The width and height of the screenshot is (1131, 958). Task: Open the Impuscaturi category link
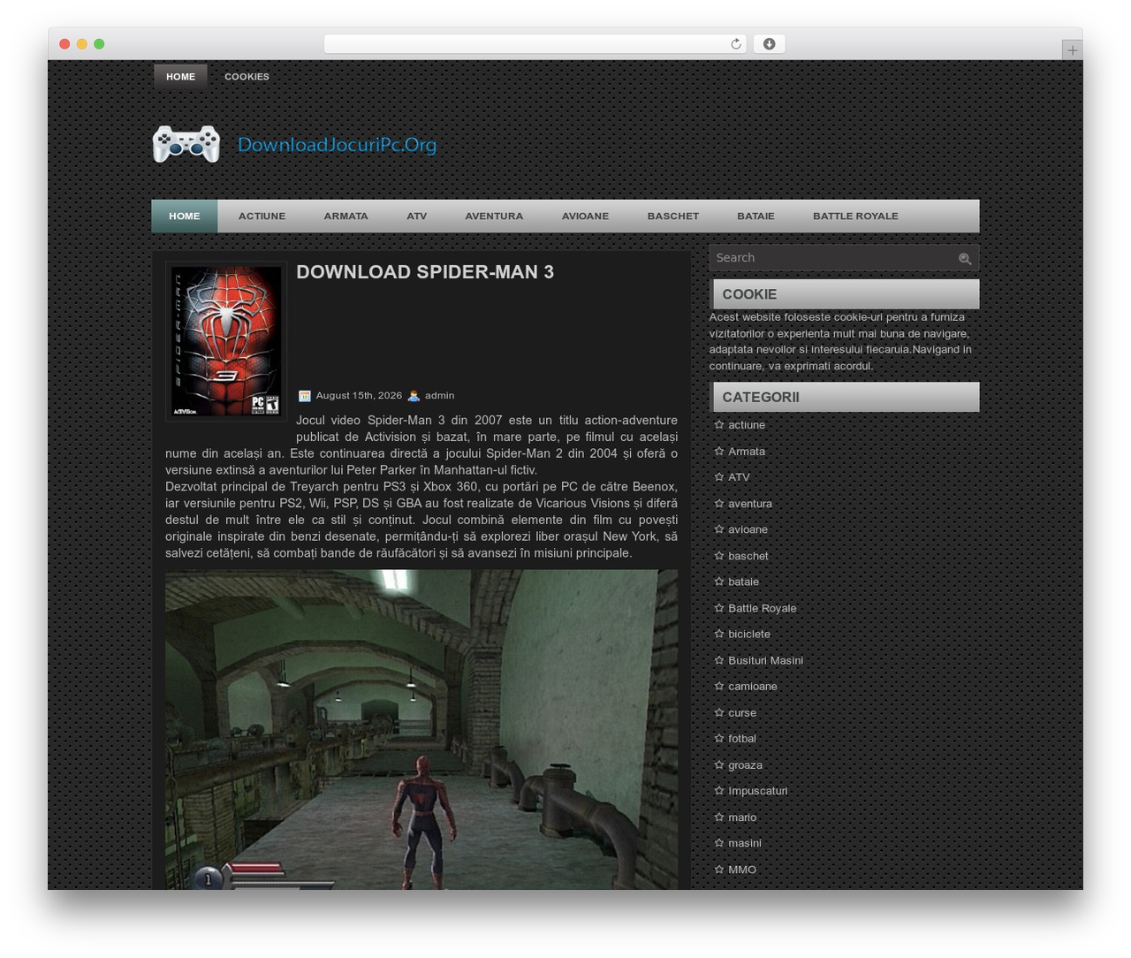(758, 791)
